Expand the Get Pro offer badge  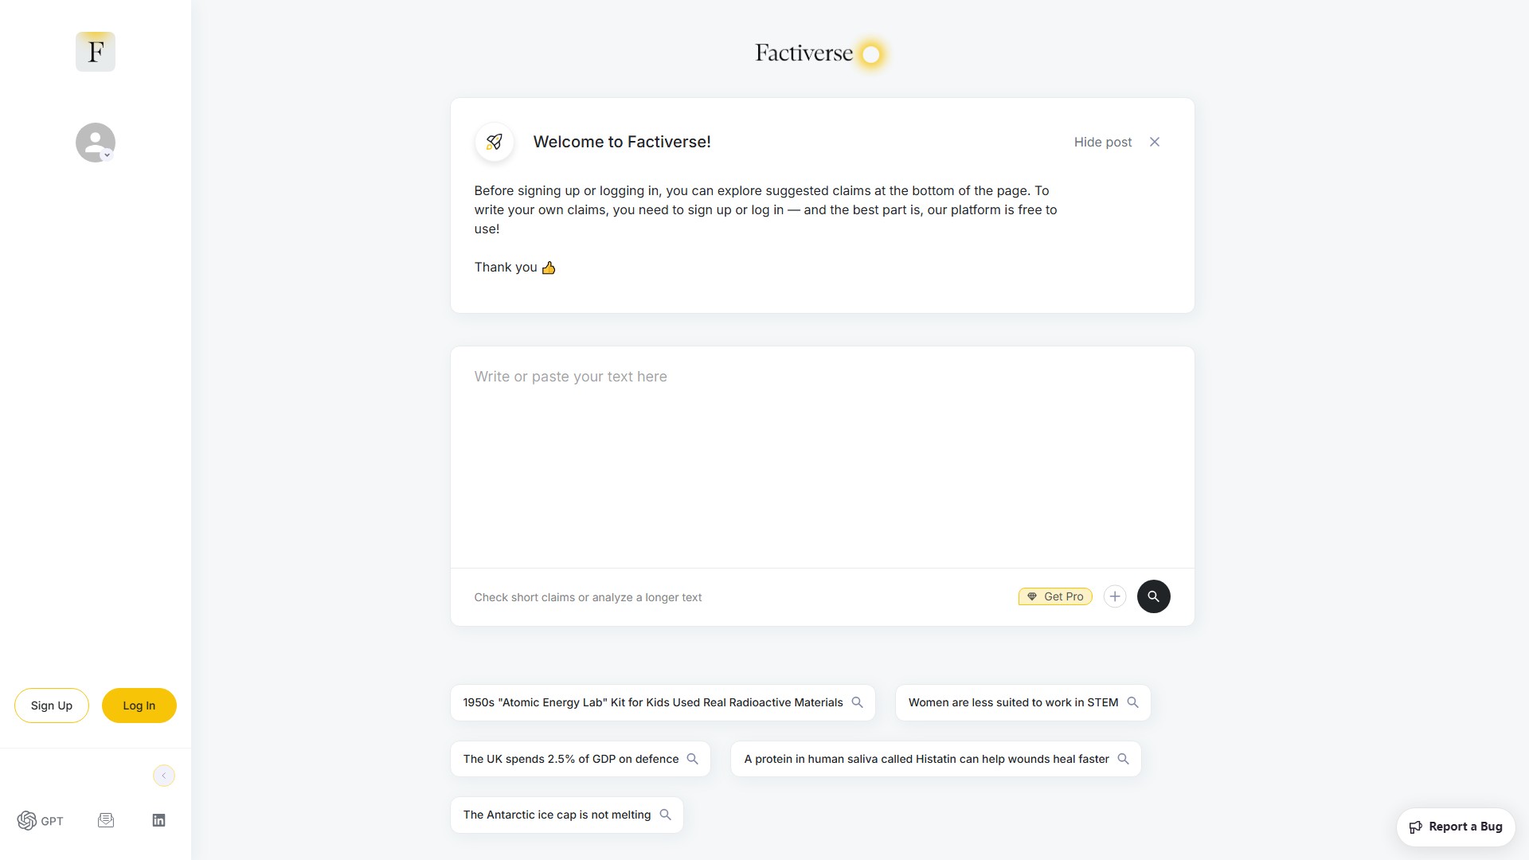(x=1054, y=596)
